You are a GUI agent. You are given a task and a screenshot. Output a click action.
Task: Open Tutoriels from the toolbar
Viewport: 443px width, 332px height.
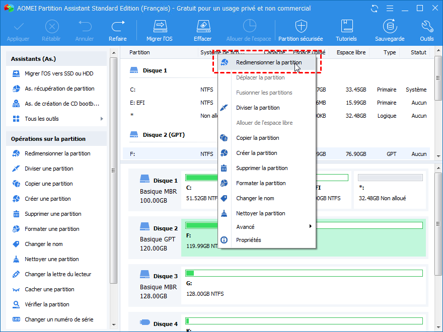click(x=346, y=27)
